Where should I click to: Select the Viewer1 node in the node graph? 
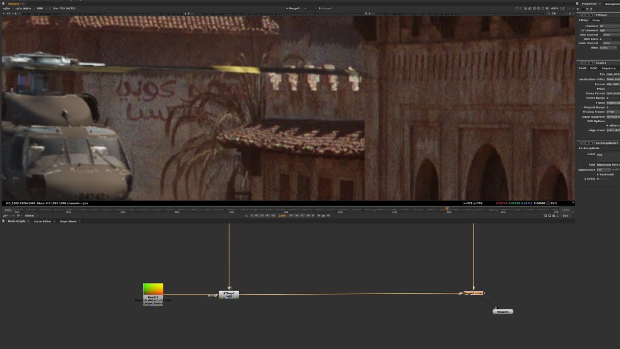(503, 312)
